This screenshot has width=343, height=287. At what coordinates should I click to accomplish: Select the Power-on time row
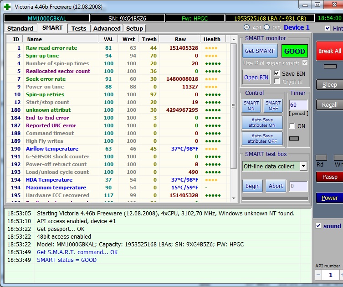118,87
